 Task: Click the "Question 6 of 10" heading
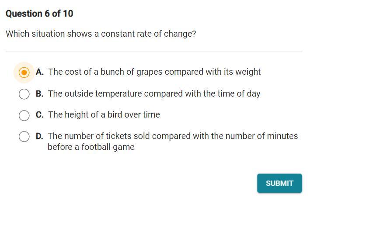[39, 14]
